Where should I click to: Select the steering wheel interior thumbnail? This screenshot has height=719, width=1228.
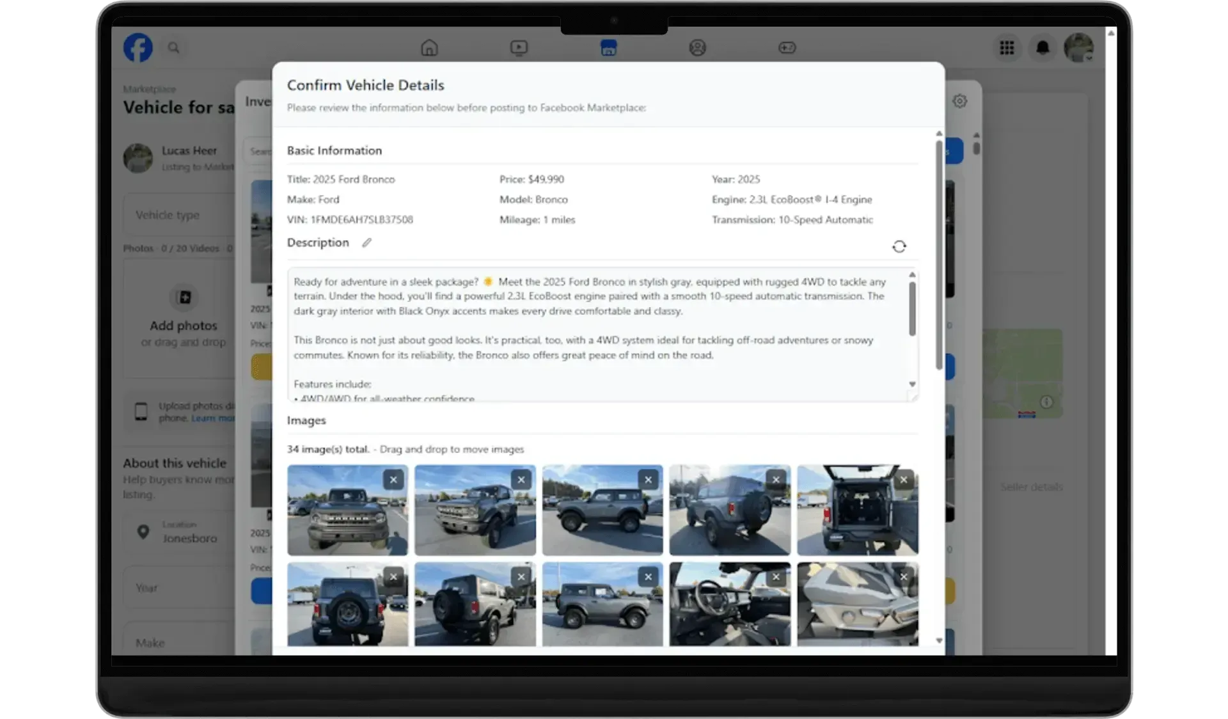click(730, 604)
